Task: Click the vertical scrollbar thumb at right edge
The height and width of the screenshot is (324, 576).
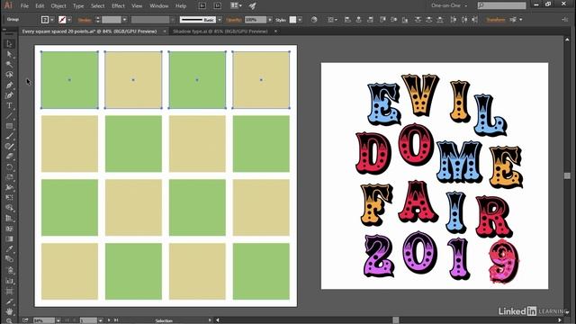Action: pyautogui.click(x=567, y=175)
